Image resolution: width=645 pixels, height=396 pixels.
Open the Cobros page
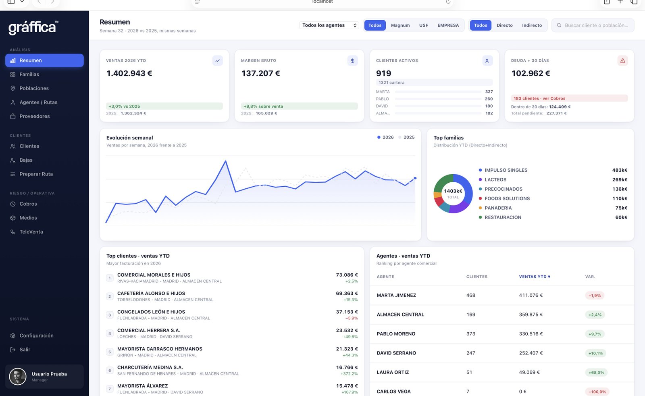coord(44,204)
